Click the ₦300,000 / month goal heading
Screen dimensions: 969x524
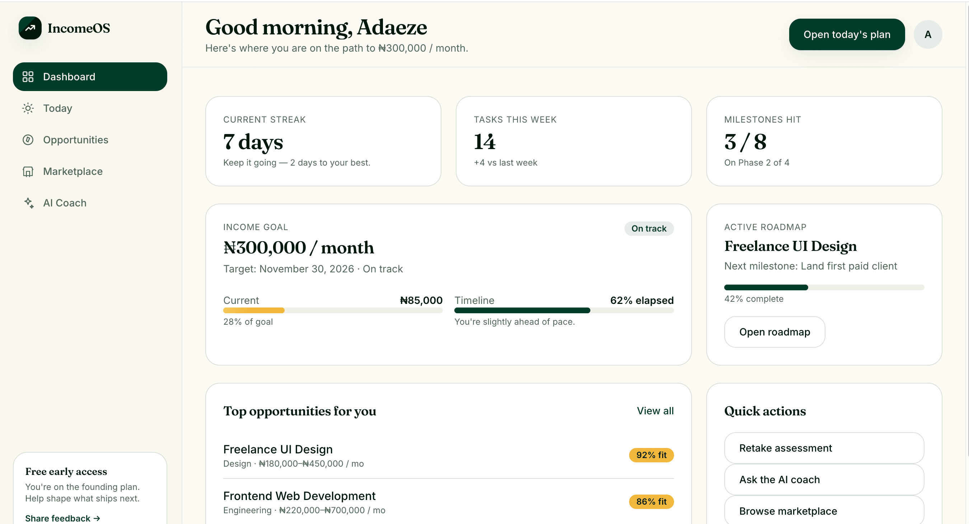(x=298, y=248)
